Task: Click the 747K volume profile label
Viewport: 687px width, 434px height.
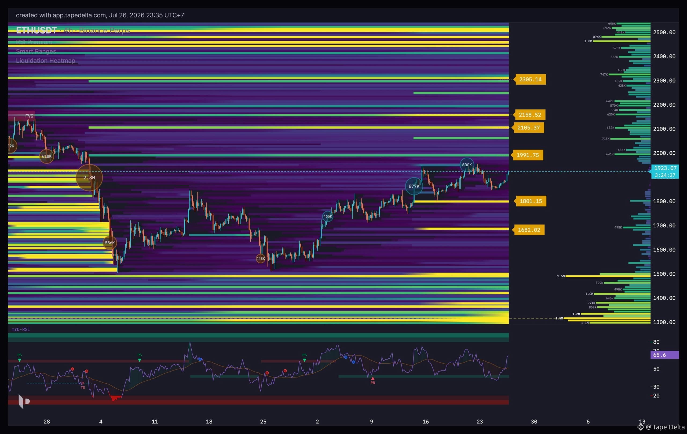Action: [x=604, y=75]
